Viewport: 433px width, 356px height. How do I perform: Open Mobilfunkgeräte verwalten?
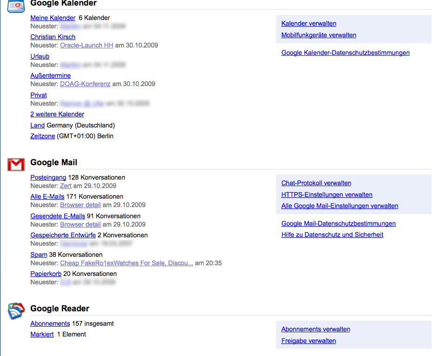pos(318,35)
